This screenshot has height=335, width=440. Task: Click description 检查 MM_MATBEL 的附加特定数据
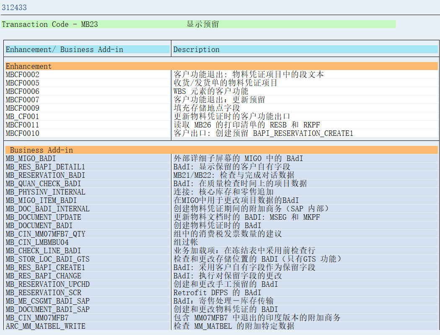click(234, 326)
